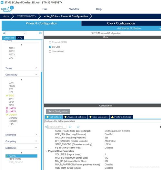
Task: Go to the Home breadcrumb
Action: click(x=6, y=16)
